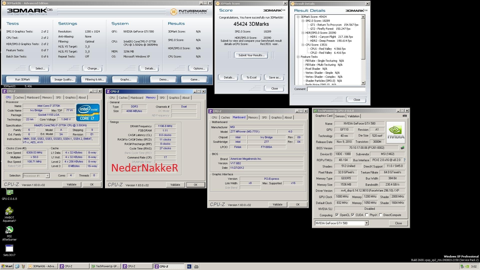
Task: Collapse the 3DMark Score: 45424 tree node
Action: tap(298, 17)
